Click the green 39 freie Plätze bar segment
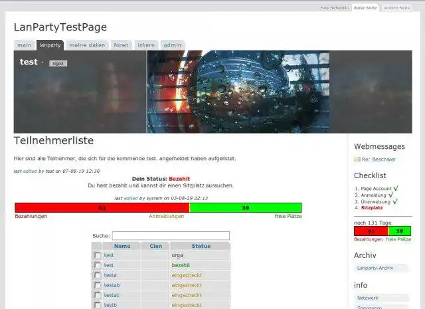 pyautogui.click(x=246, y=208)
